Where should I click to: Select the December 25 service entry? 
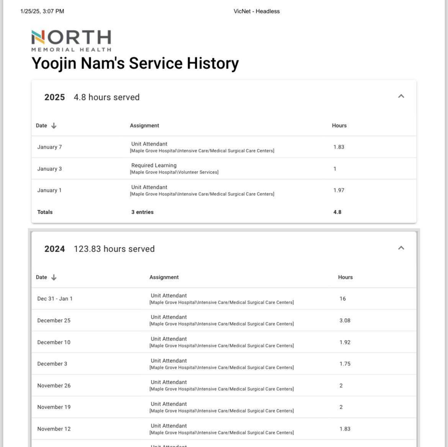(169, 320)
